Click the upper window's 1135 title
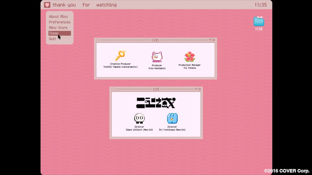The height and width of the screenshot is (175, 312). point(155,40)
